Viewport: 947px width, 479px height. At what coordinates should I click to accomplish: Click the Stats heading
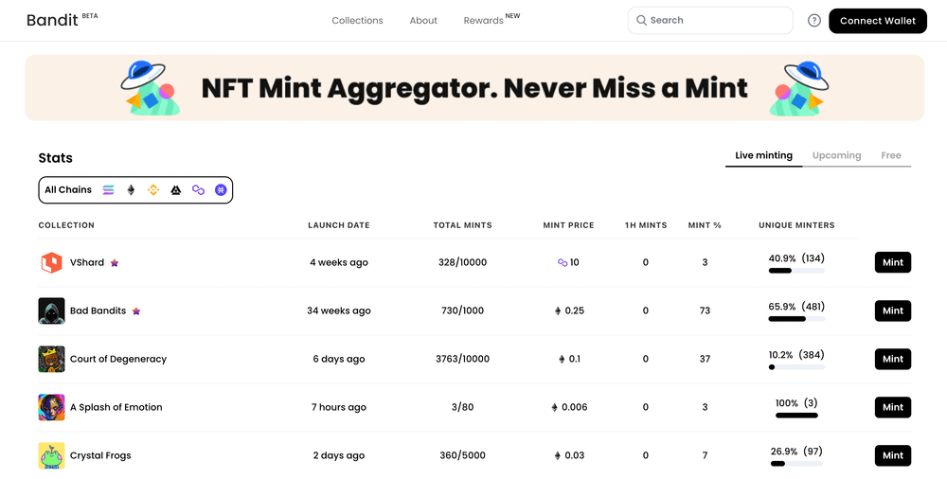pos(56,158)
